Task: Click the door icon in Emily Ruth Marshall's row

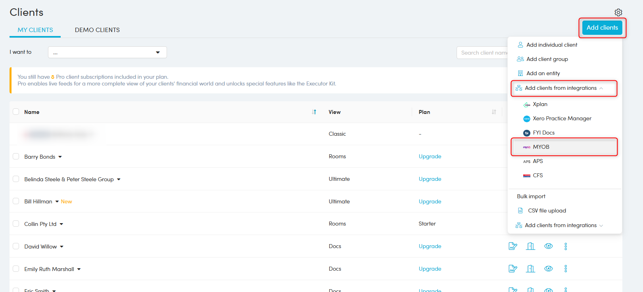Action: [530, 269]
